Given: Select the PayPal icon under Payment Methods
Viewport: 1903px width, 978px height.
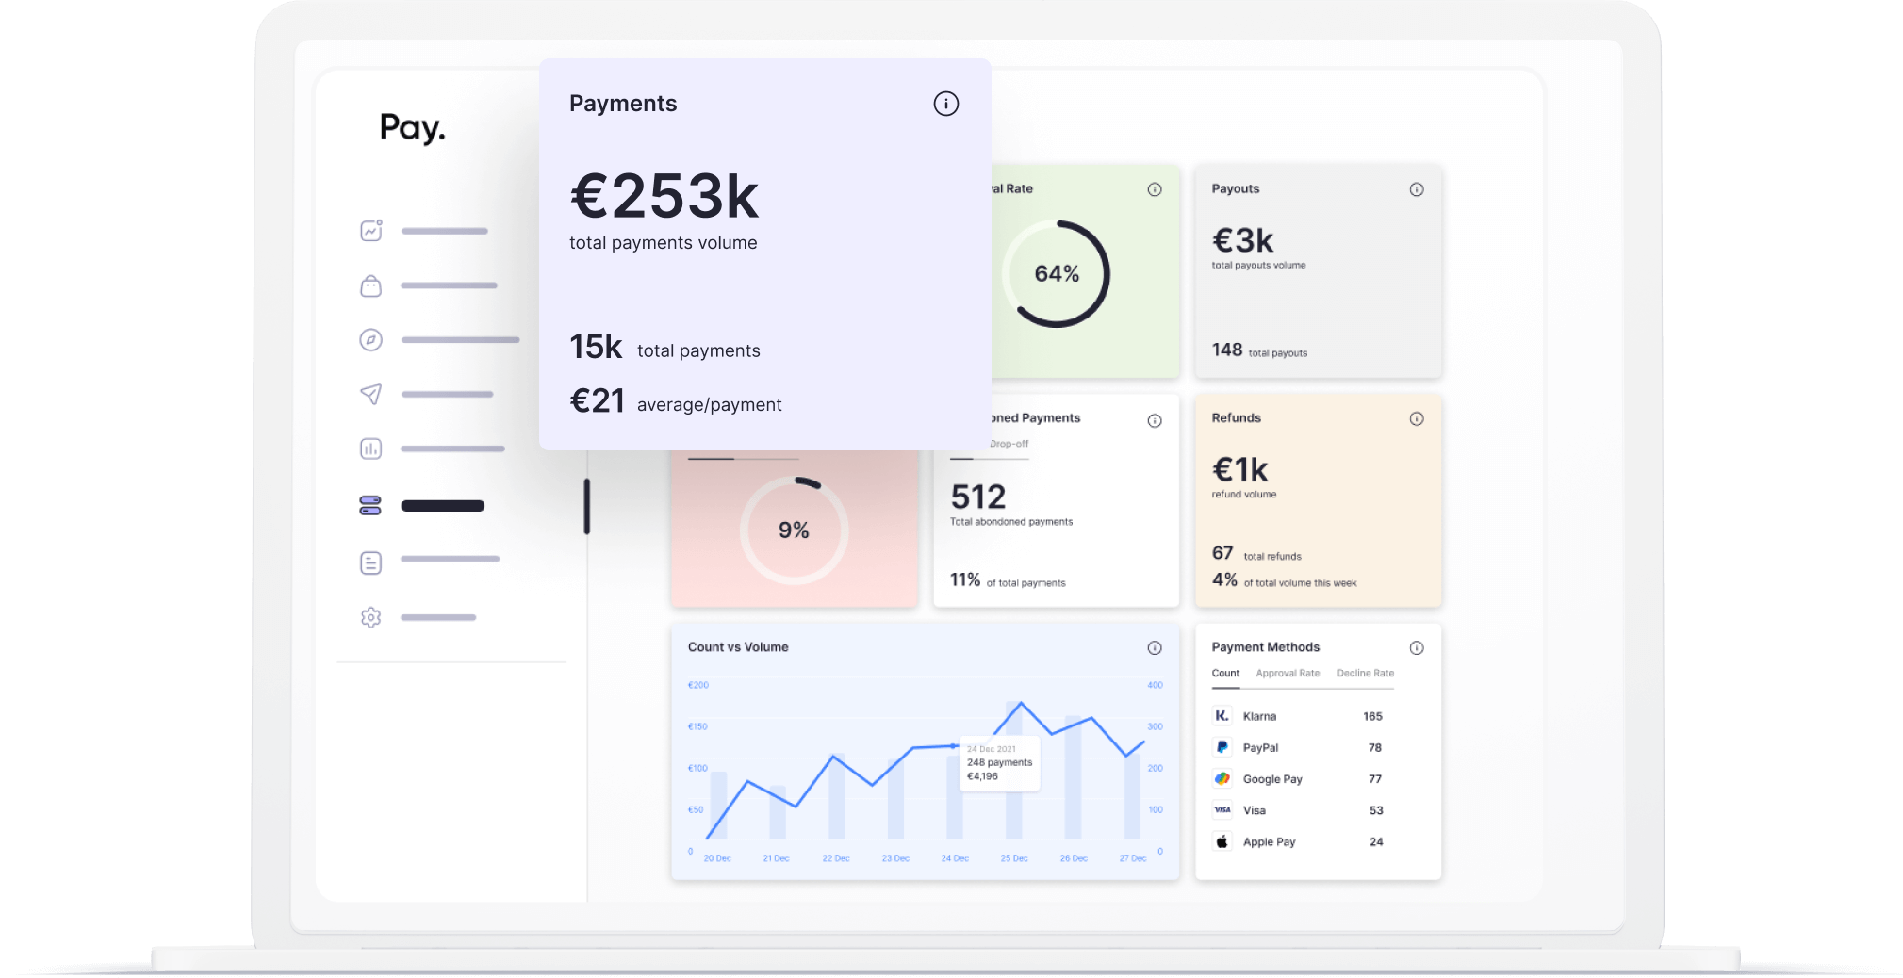Looking at the screenshot, I should (1222, 747).
